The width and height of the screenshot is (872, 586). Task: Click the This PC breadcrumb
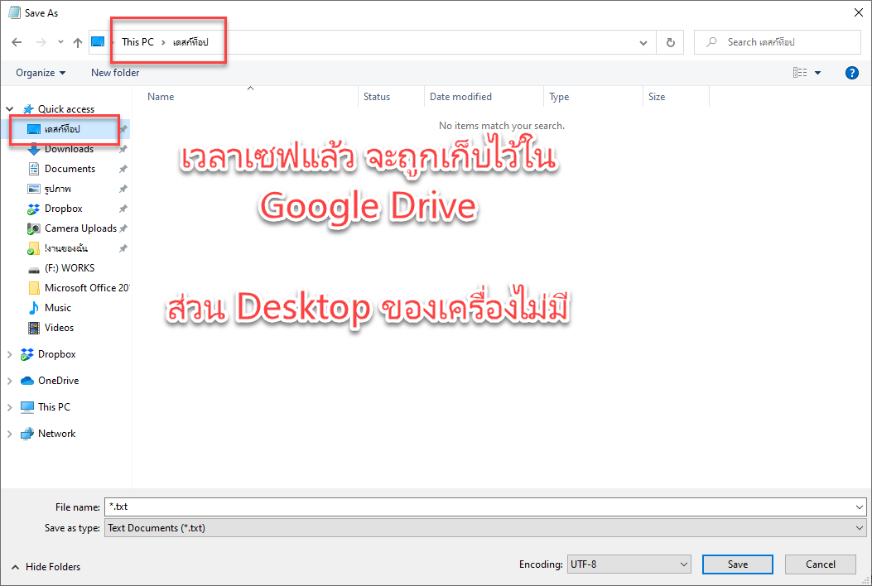pyautogui.click(x=137, y=42)
